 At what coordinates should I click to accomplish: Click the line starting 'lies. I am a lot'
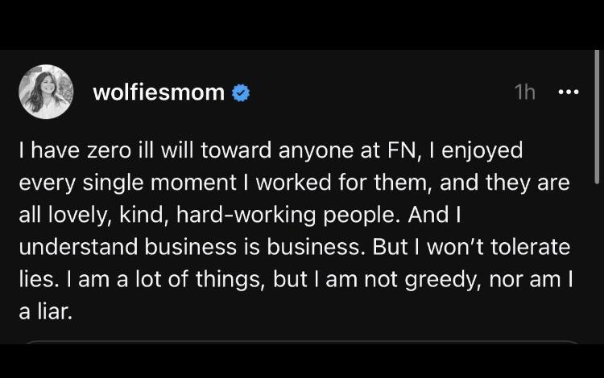[296, 279]
